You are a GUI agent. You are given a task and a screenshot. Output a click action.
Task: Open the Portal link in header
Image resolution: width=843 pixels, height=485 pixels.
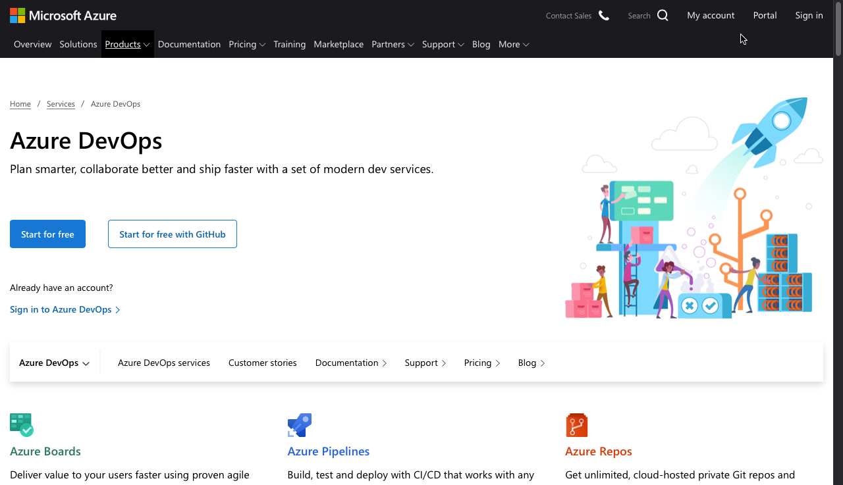tap(765, 15)
